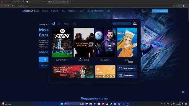Open the weather widget in the taskbar
189x106 pixels.
6,104
